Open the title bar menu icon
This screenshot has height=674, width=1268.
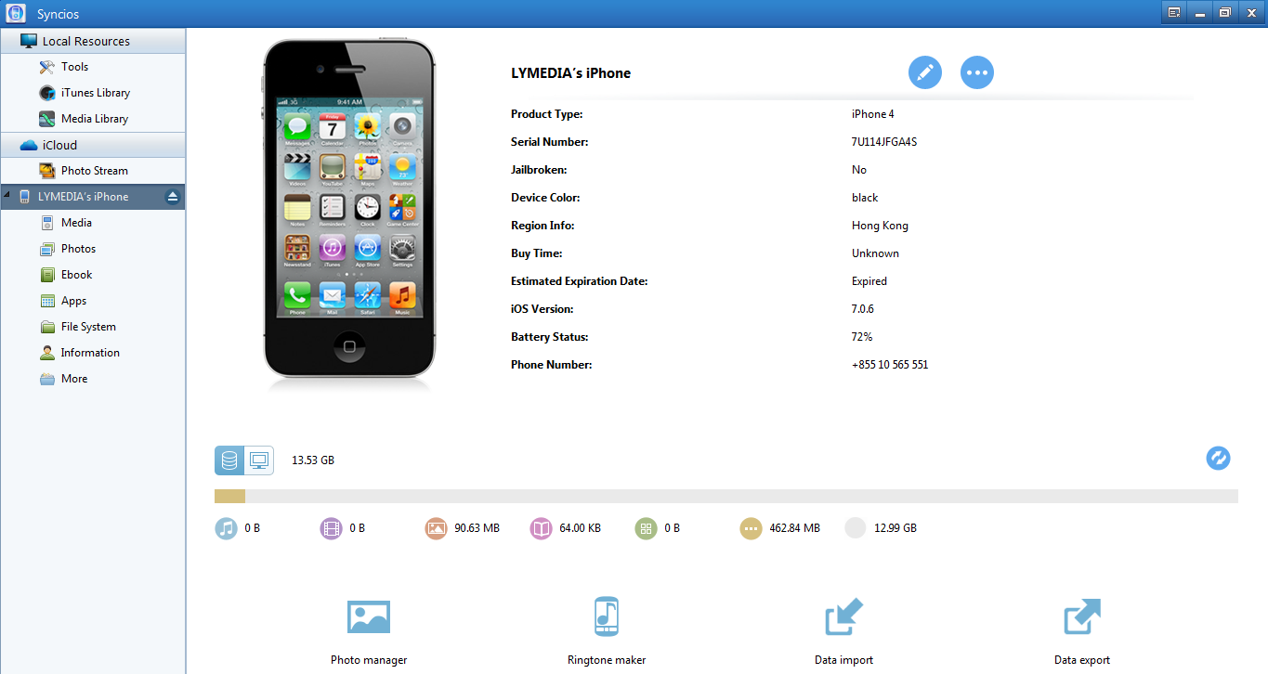click(1174, 12)
